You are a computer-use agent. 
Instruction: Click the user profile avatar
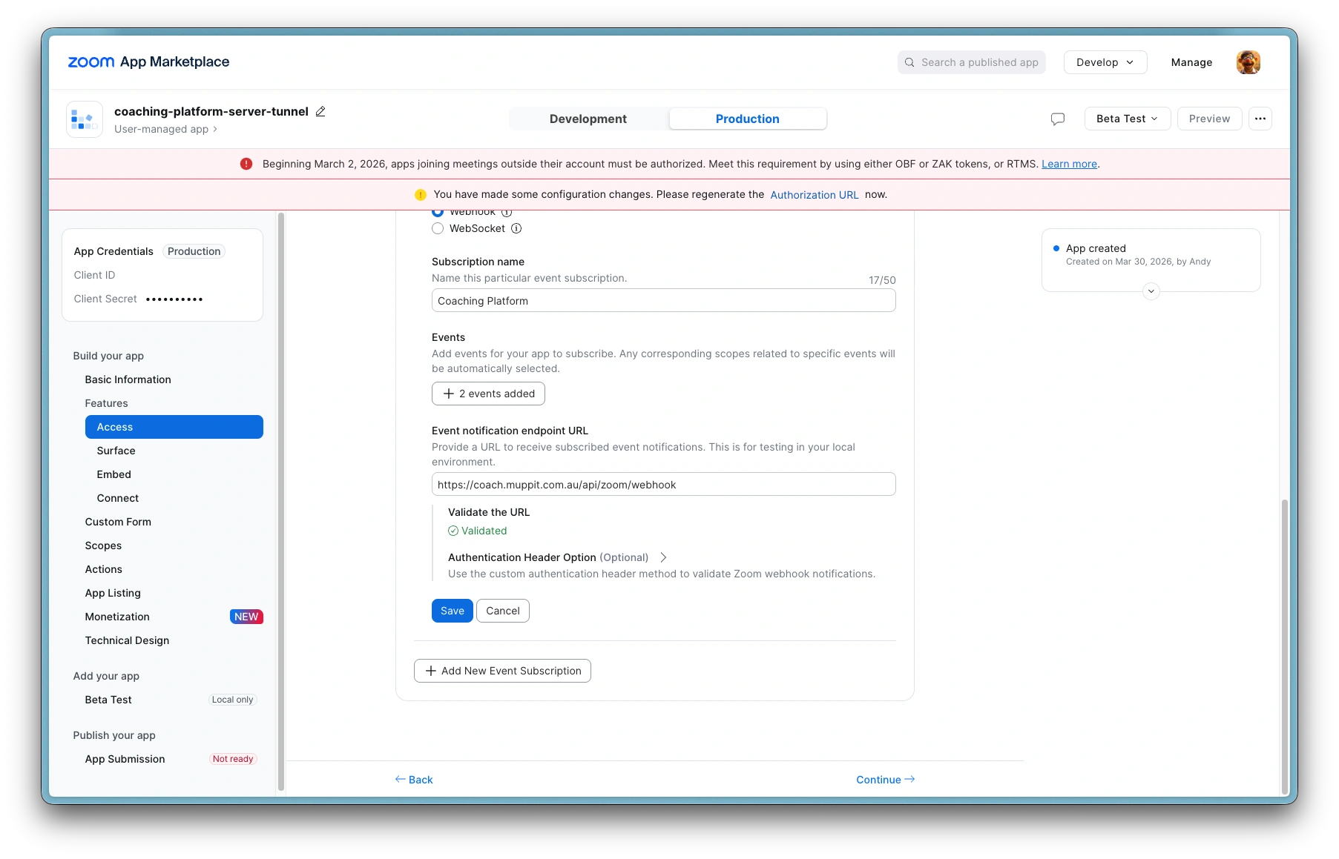click(1248, 62)
